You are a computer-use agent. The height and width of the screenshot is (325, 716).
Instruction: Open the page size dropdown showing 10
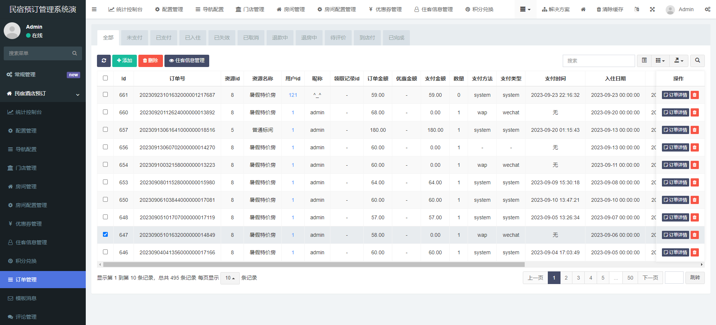[x=230, y=278]
